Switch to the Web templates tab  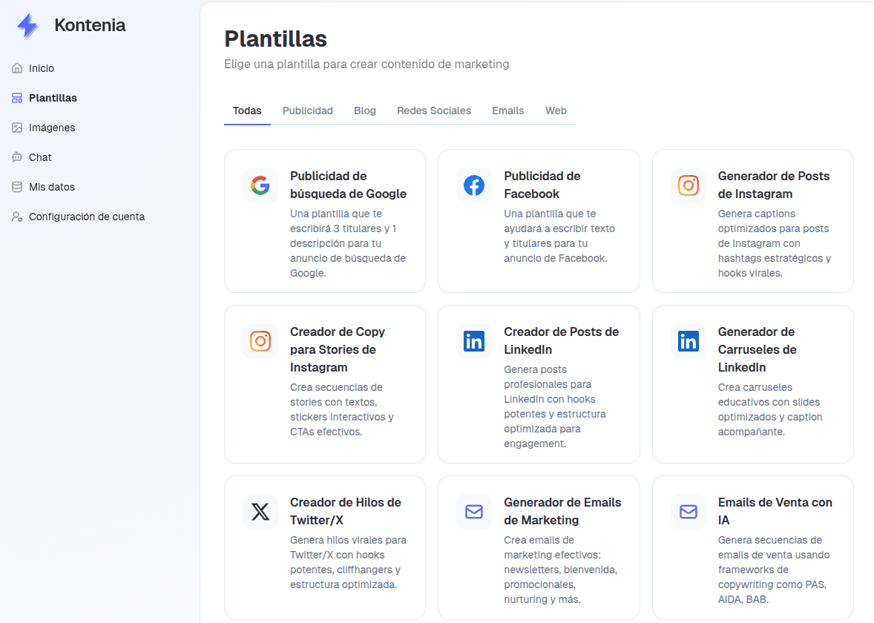pos(556,110)
